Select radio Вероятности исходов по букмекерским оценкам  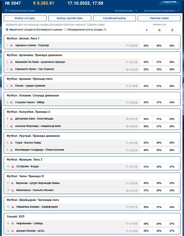(7, 30)
